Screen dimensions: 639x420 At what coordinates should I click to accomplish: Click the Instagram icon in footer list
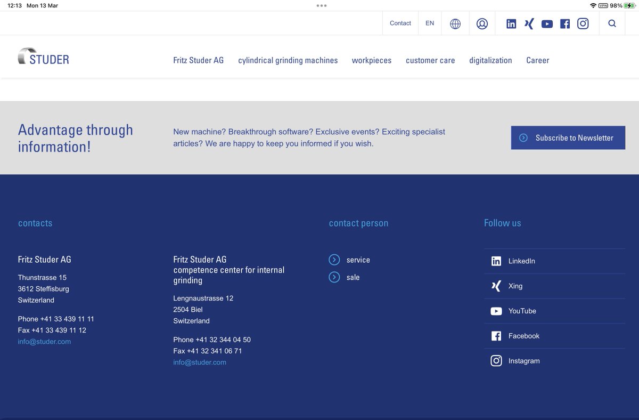(x=496, y=361)
